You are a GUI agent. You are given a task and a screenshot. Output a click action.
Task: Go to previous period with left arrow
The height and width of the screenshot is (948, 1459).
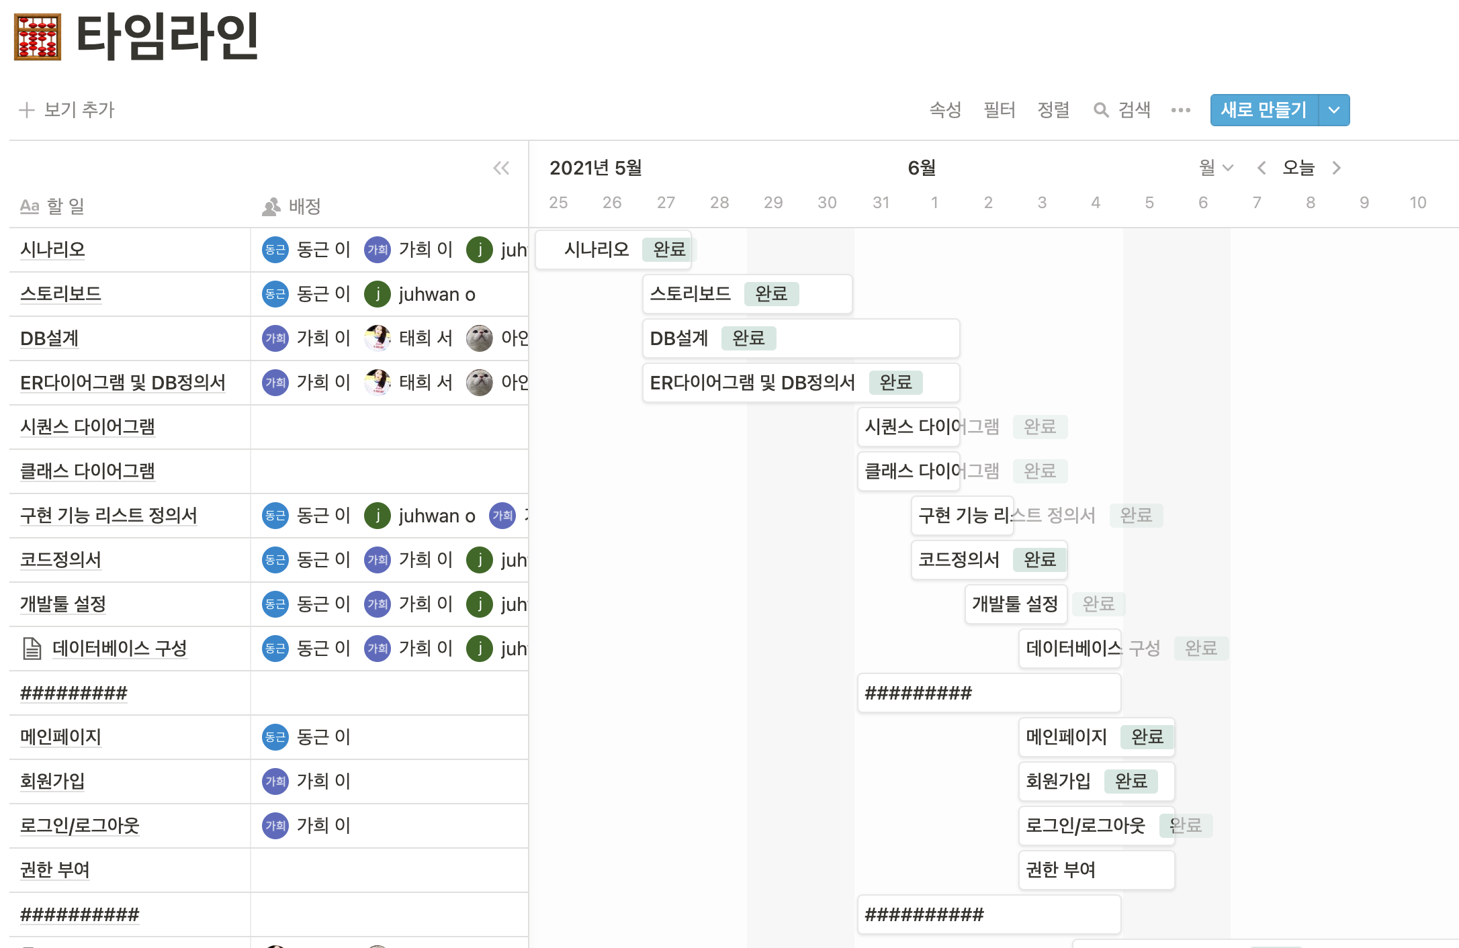(1262, 168)
